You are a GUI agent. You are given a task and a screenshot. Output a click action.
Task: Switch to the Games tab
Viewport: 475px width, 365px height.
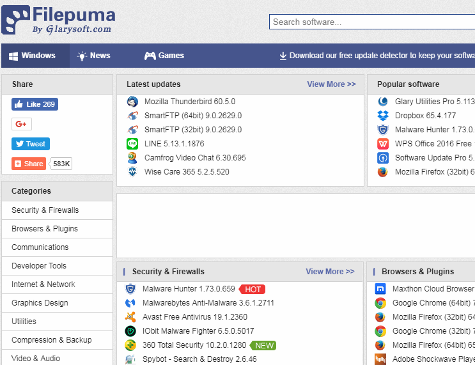click(x=164, y=56)
